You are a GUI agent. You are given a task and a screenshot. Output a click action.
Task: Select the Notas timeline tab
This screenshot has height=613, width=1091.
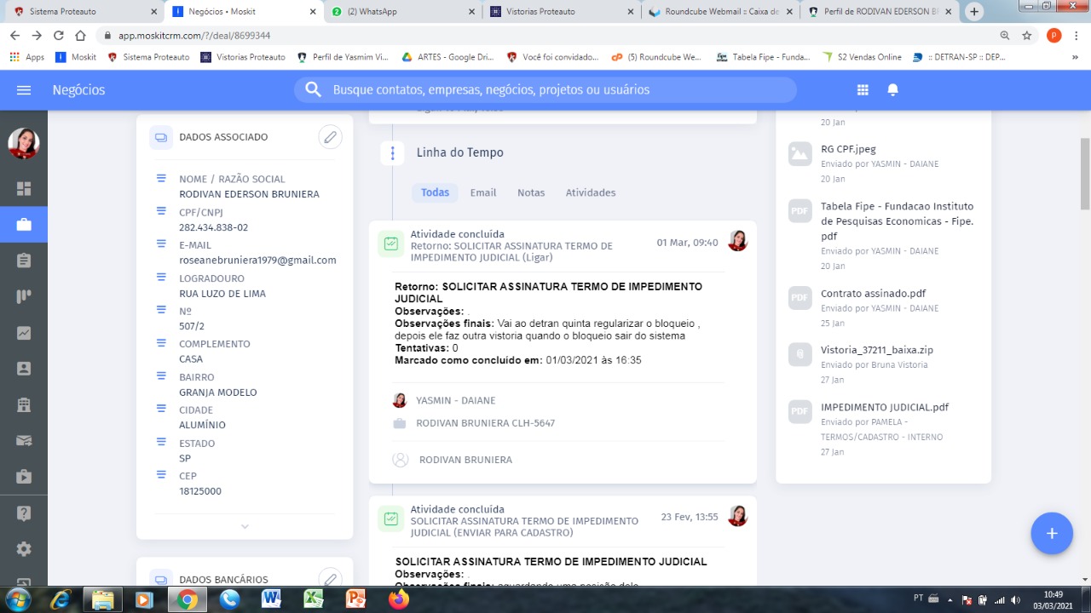point(530,192)
